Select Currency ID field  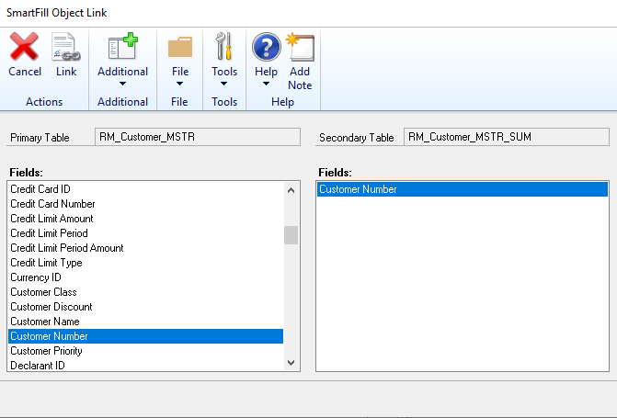145,277
